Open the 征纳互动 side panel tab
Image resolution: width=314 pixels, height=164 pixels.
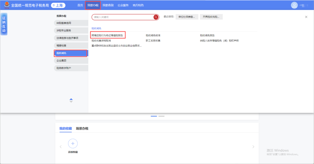[x=4, y=24]
